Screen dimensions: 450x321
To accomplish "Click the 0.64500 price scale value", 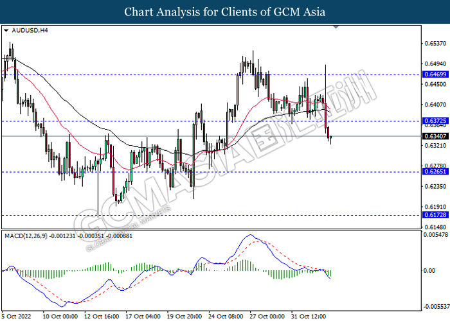I will pos(435,84).
